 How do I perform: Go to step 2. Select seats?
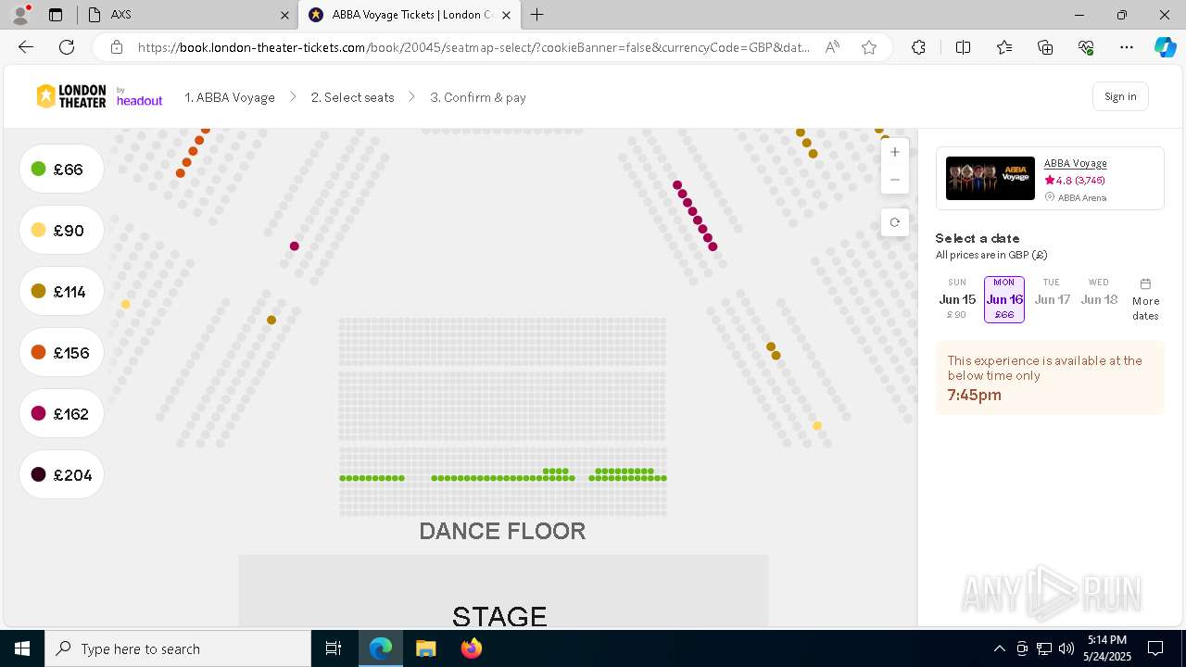[352, 97]
